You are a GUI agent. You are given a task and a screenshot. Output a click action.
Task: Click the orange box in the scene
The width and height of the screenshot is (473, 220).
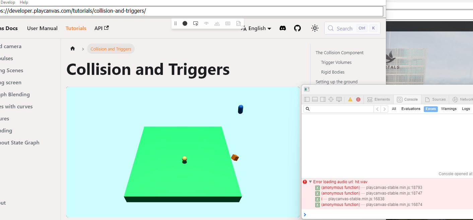pyautogui.click(x=235, y=157)
